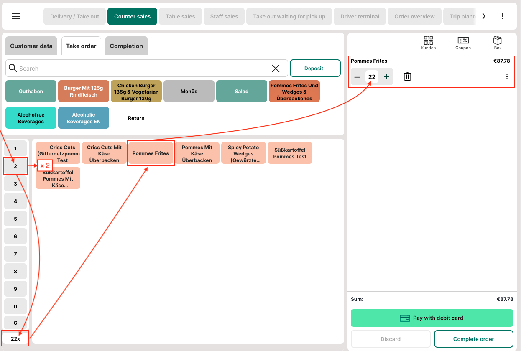The width and height of the screenshot is (521, 351).
Task: Select the turquoise Alcohofree Beverages category
Action: 31,118
